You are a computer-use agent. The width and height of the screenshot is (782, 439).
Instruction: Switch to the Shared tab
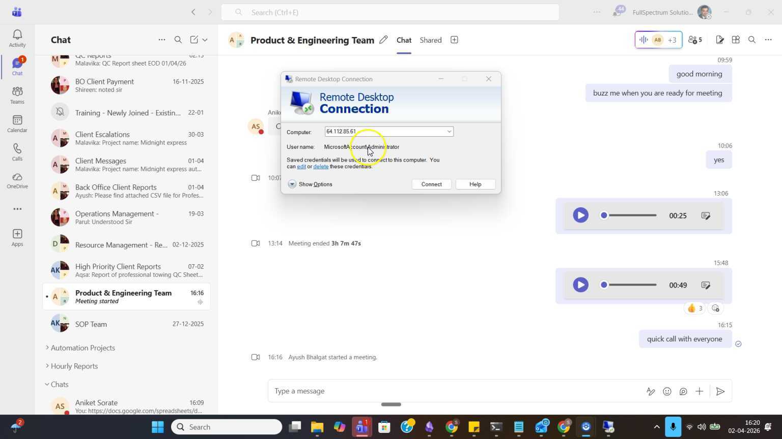click(x=430, y=40)
